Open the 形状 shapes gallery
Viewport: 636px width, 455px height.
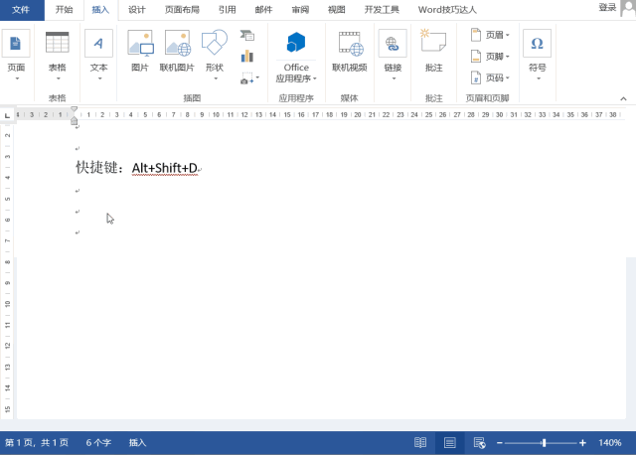click(215, 42)
